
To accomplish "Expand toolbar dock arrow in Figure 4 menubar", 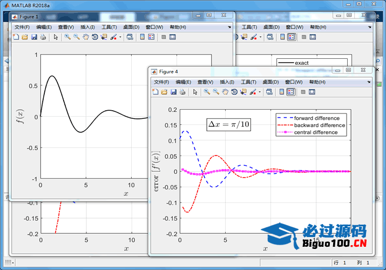I will (368, 82).
